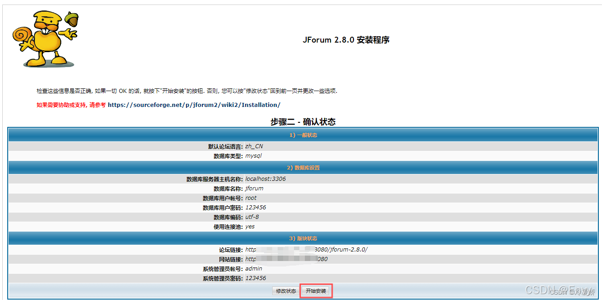This screenshot has height=300, width=602.
Task: Click the 检查这些信息是否正确 instruction paragraph
Action: point(187,91)
